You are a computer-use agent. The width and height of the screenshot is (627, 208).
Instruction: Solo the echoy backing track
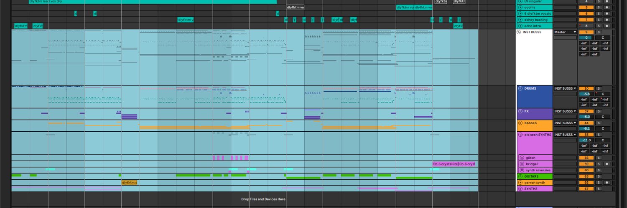(599, 20)
